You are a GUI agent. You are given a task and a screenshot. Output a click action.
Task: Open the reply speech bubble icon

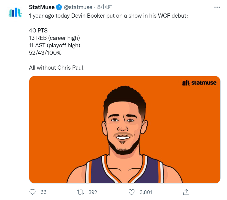[33, 192]
